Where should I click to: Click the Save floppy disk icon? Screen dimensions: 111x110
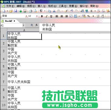[15, 11]
